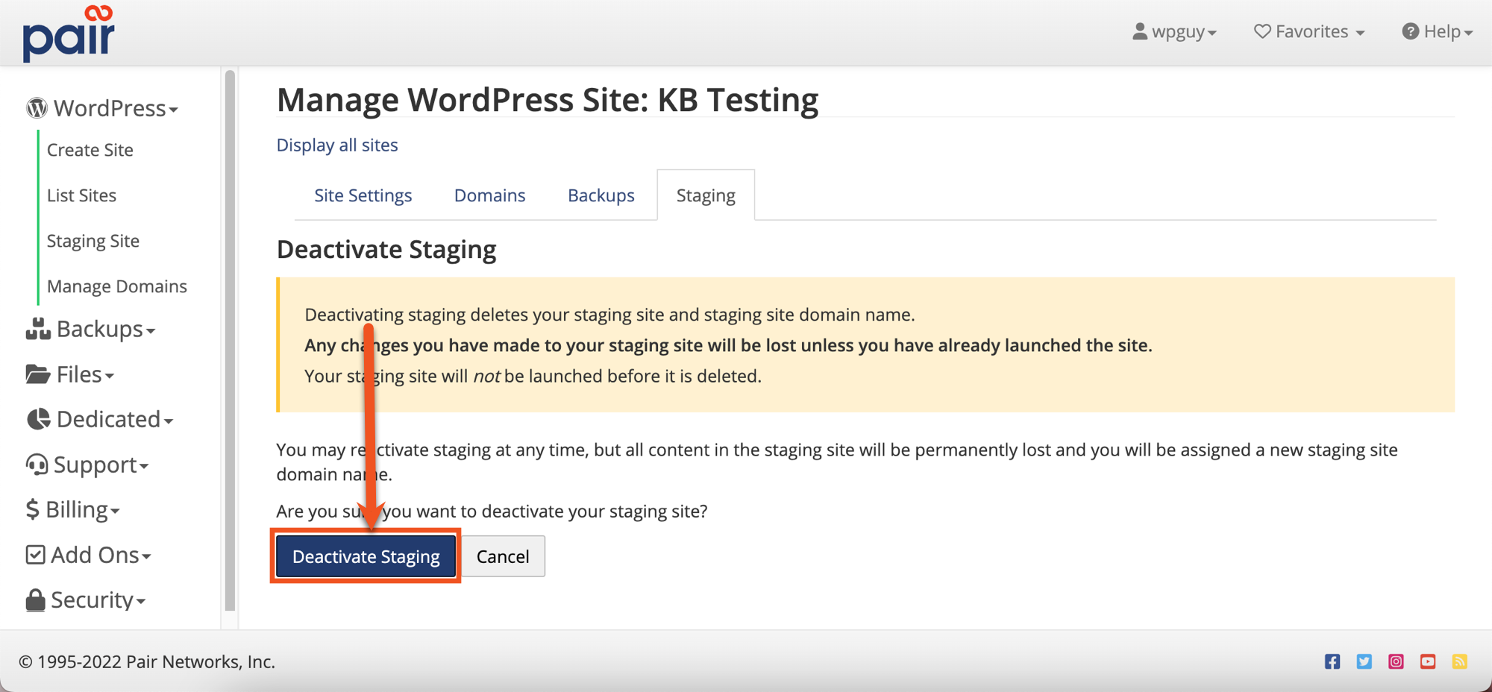1492x692 pixels.
Task: Follow the Display all sites link
Action: point(337,145)
